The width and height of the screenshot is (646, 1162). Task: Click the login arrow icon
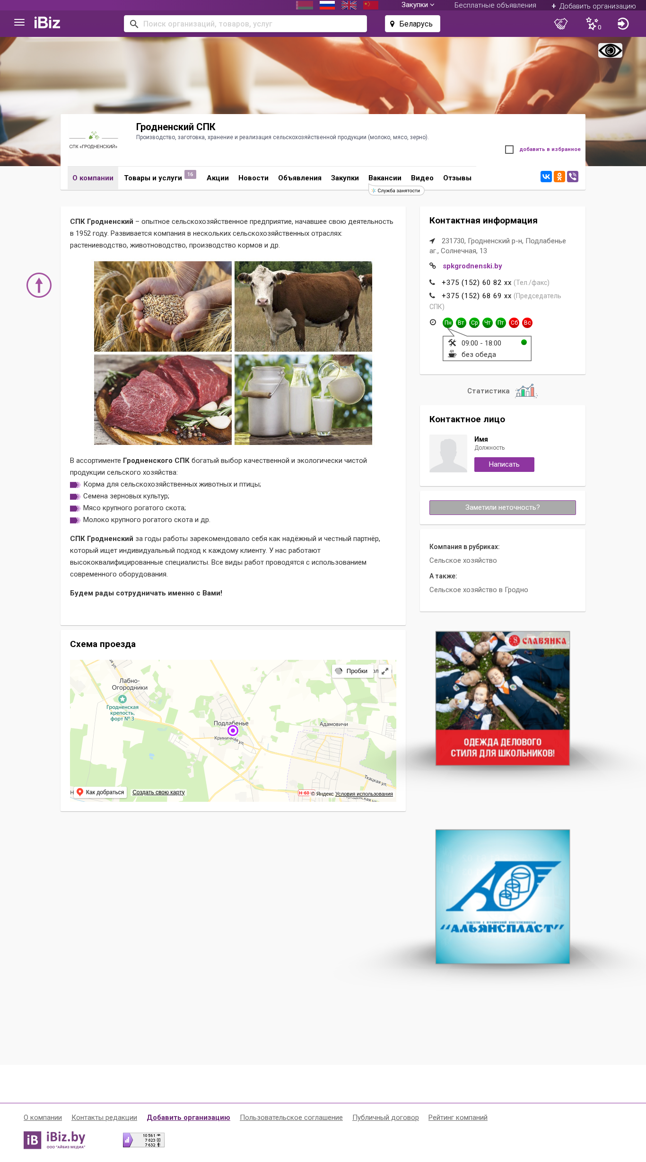pyautogui.click(x=623, y=24)
